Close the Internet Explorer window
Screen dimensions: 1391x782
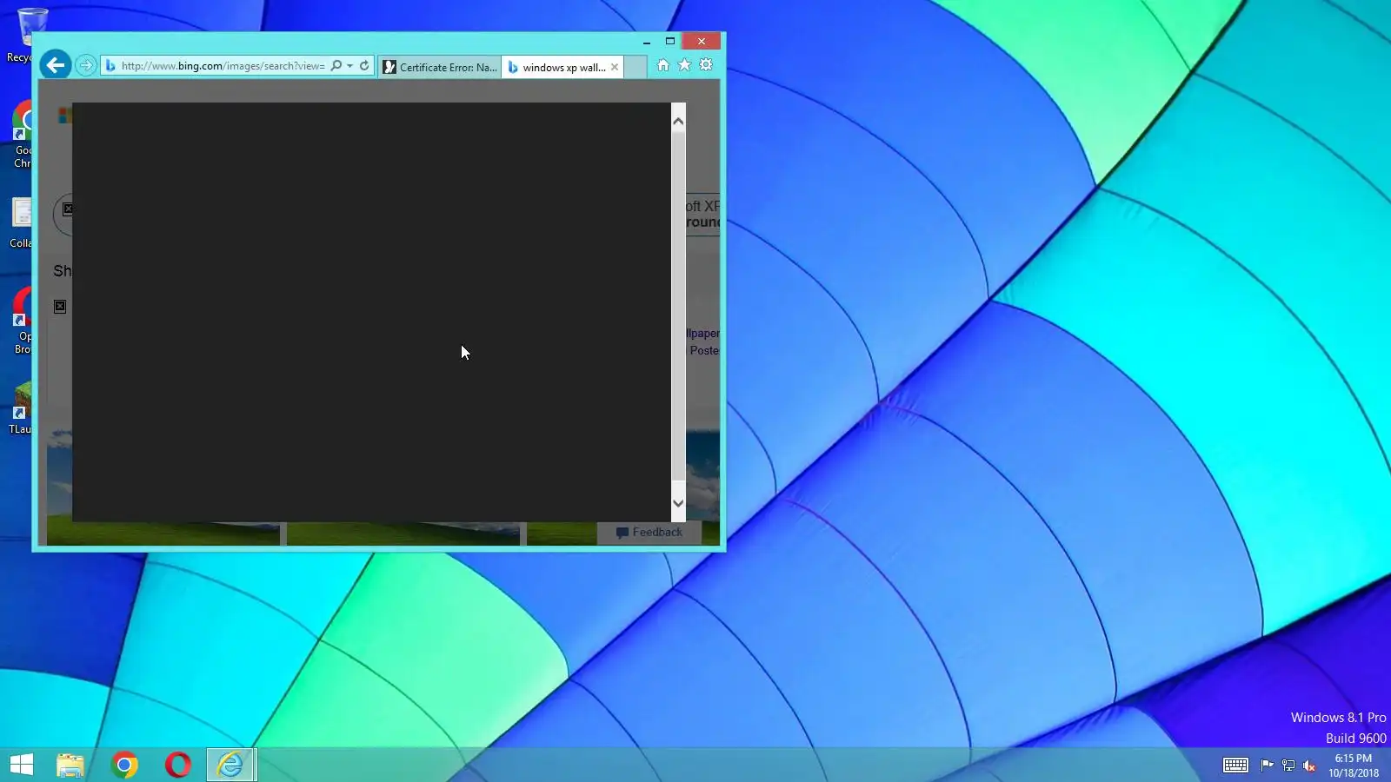(x=702, y=41)
